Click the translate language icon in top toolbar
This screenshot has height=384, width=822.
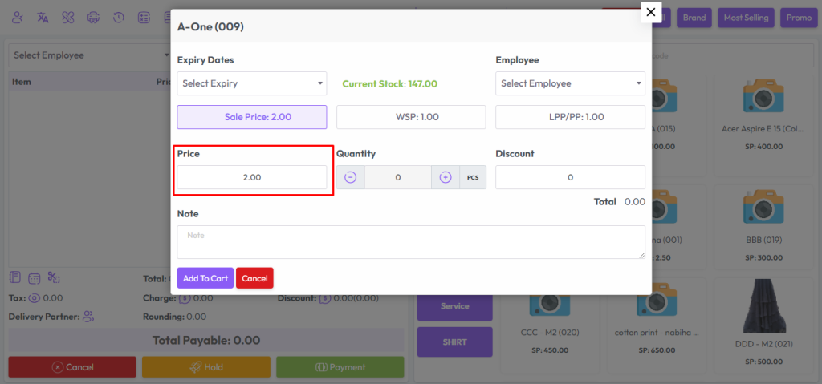tap(43, 18)
